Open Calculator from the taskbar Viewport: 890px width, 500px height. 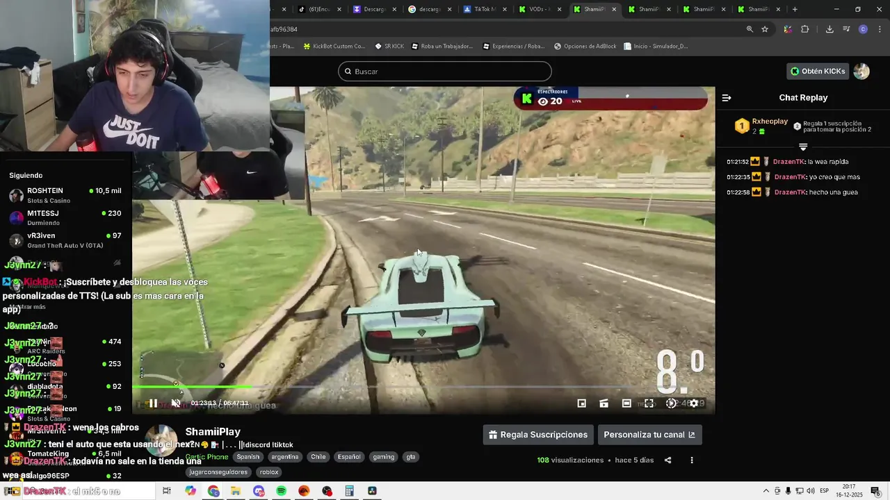(350, 491)
